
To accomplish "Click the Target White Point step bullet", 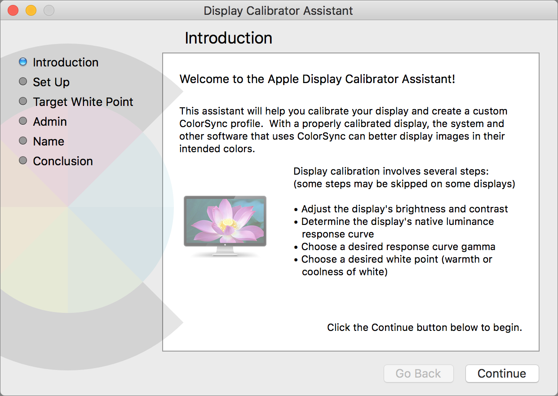I will pyautogui.click(x=23, y=101).
